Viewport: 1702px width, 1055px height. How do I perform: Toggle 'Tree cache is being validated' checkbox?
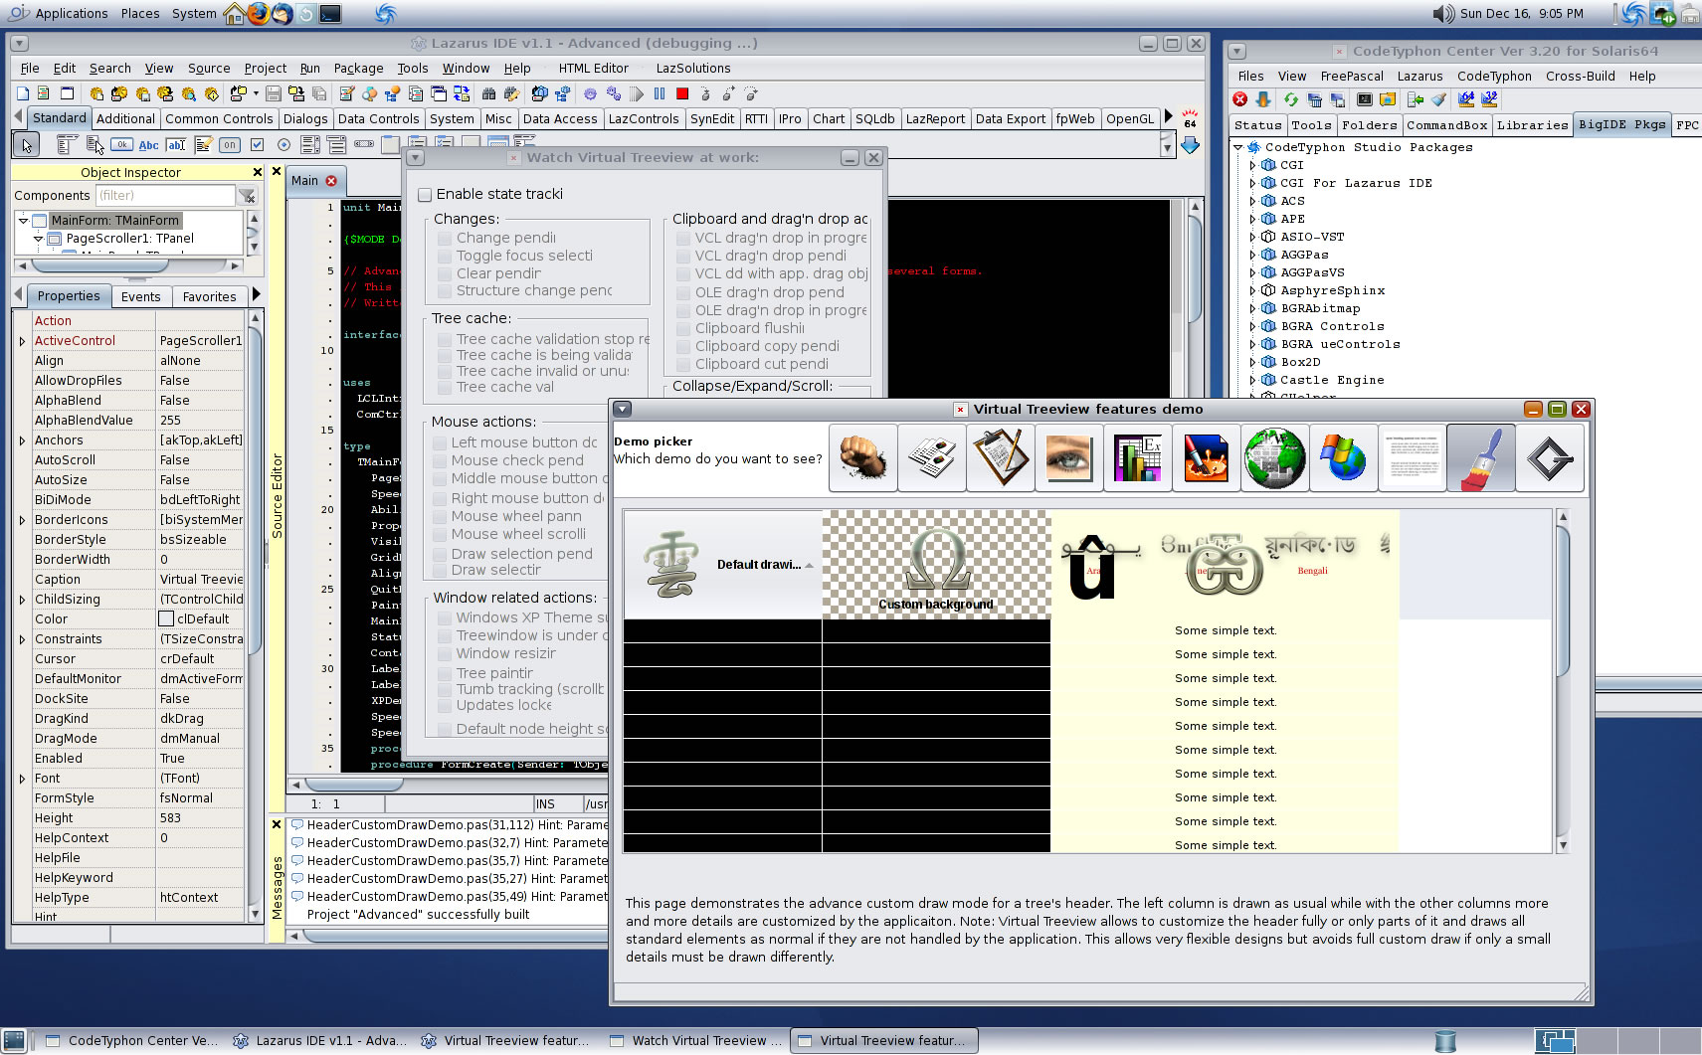click(x=445, y=356)
